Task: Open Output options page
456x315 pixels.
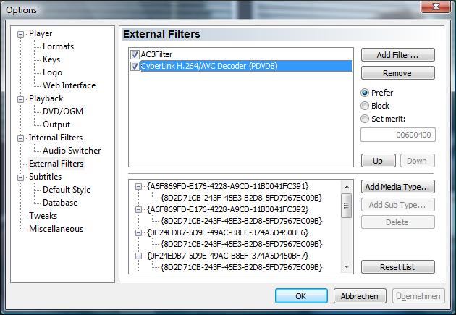Action: tap(56, 125)
